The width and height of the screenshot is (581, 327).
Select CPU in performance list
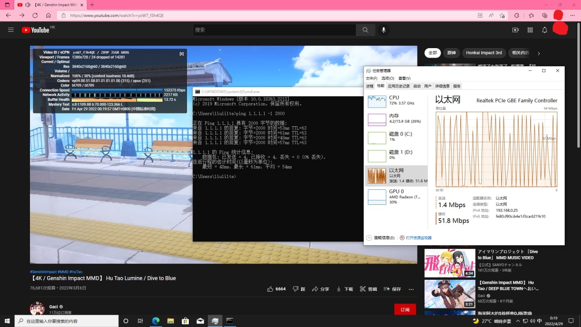pos(396,101)
